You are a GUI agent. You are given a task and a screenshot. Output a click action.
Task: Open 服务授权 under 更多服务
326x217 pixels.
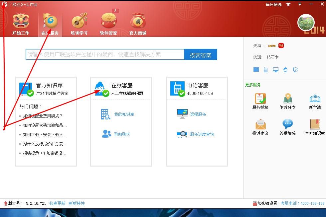pyautogui.click(x=260, y=101)
